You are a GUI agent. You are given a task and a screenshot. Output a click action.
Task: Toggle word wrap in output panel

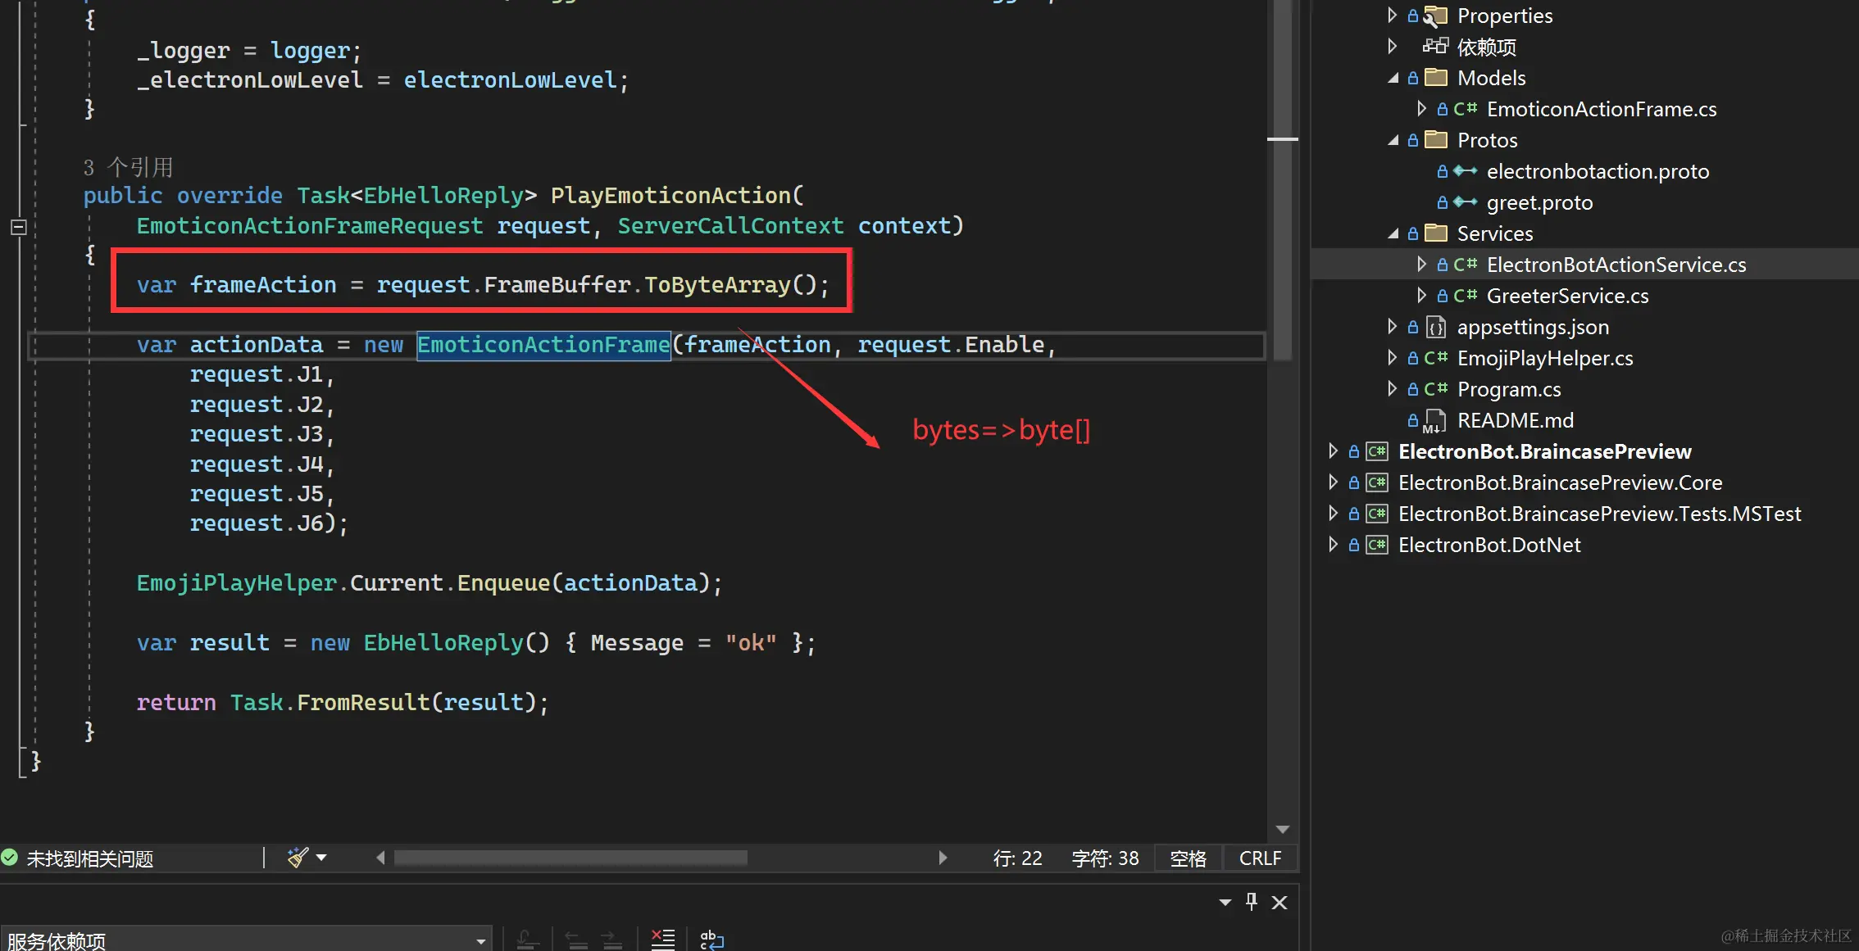click(711, 939)
